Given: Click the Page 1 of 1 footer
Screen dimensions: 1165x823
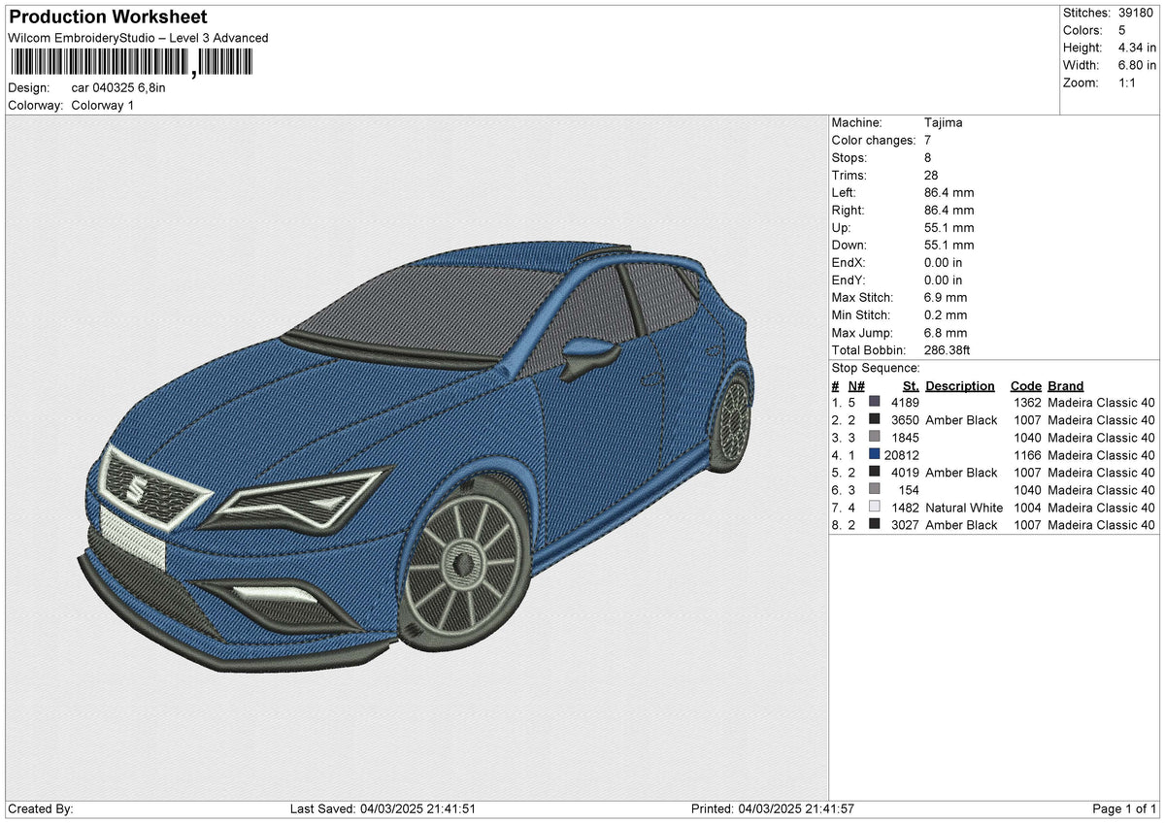Looking at the screenshot, I should [1124, 808].
